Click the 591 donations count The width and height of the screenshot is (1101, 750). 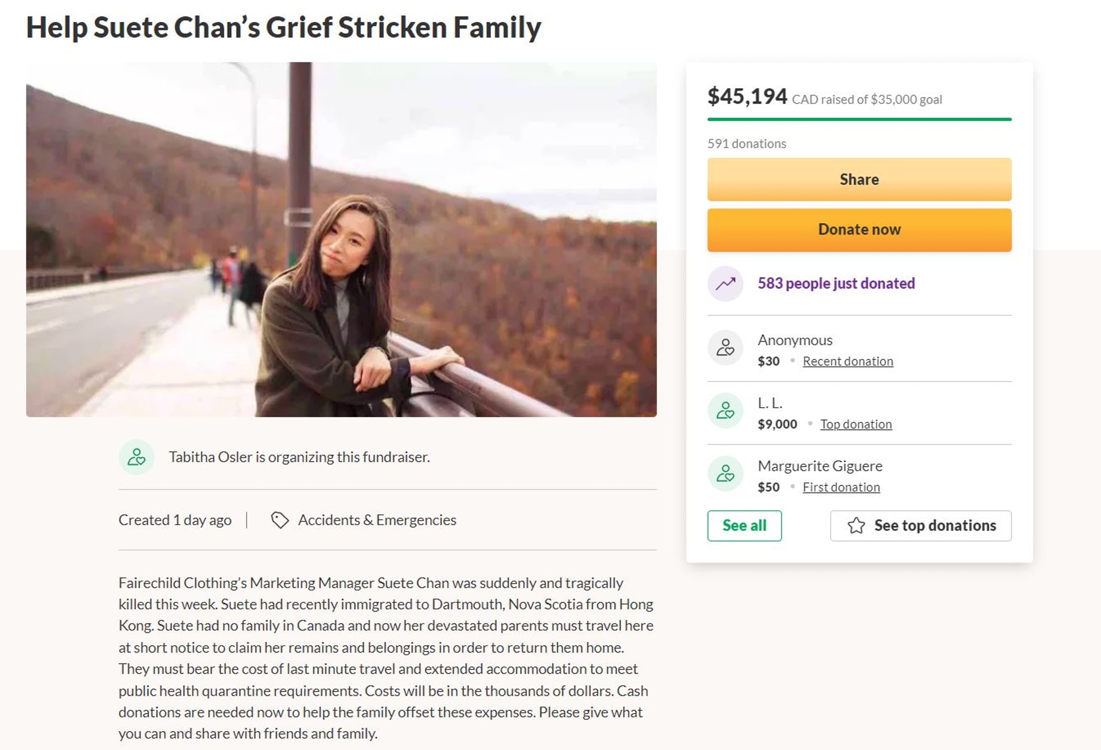click(746, 144)
